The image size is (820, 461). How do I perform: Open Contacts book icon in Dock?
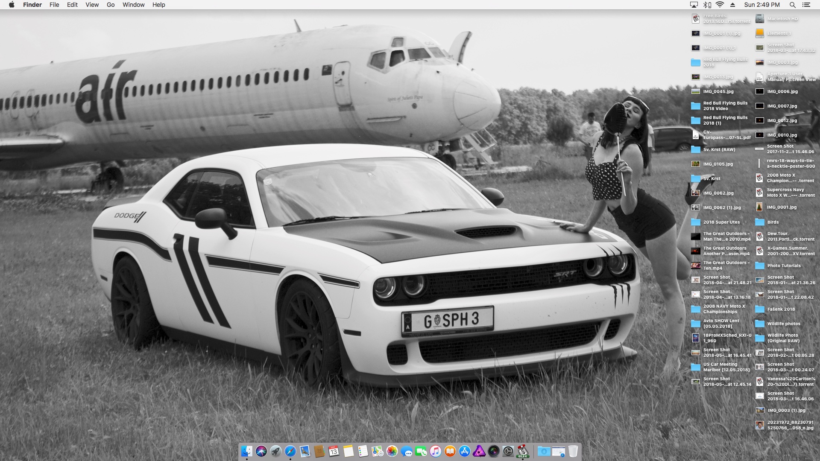coord(319,451)
